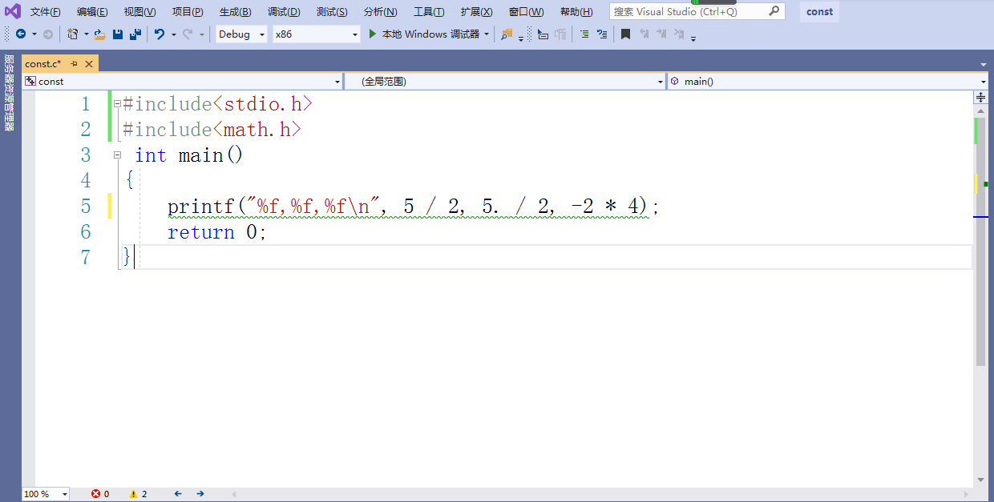
Task: Click the new project icon
Action: click(x=73, y=34)
